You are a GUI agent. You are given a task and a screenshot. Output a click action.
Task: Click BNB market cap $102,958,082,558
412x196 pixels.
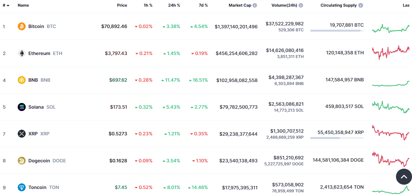237,80
